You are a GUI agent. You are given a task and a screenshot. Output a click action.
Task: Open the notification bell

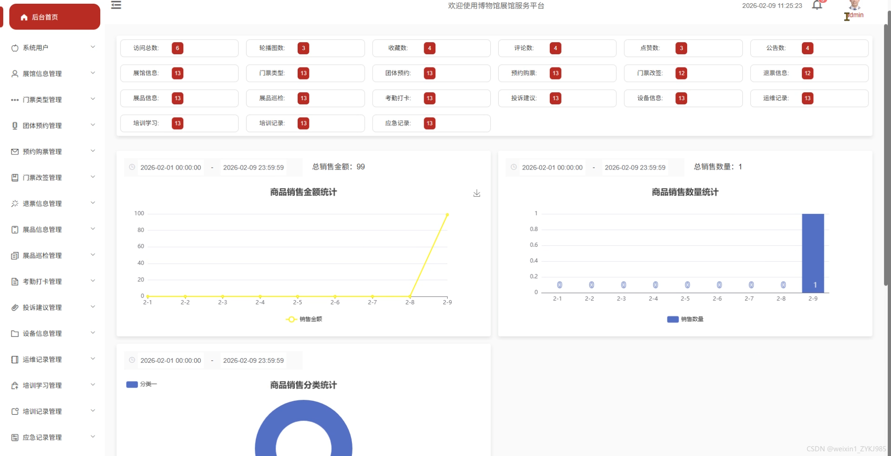coord(817,5)
